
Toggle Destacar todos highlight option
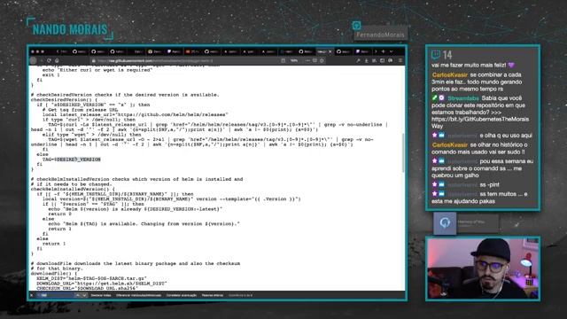[100, 295]
